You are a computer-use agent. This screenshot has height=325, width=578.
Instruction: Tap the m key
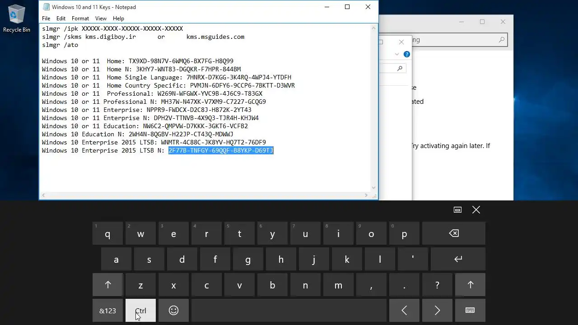coord(338,285)
